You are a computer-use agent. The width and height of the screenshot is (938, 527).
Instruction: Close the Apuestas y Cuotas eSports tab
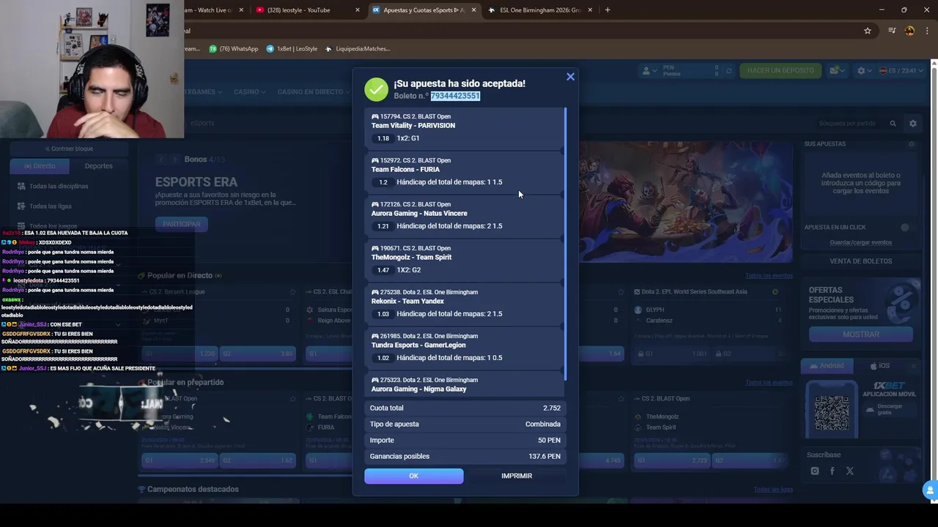[474, 10]
